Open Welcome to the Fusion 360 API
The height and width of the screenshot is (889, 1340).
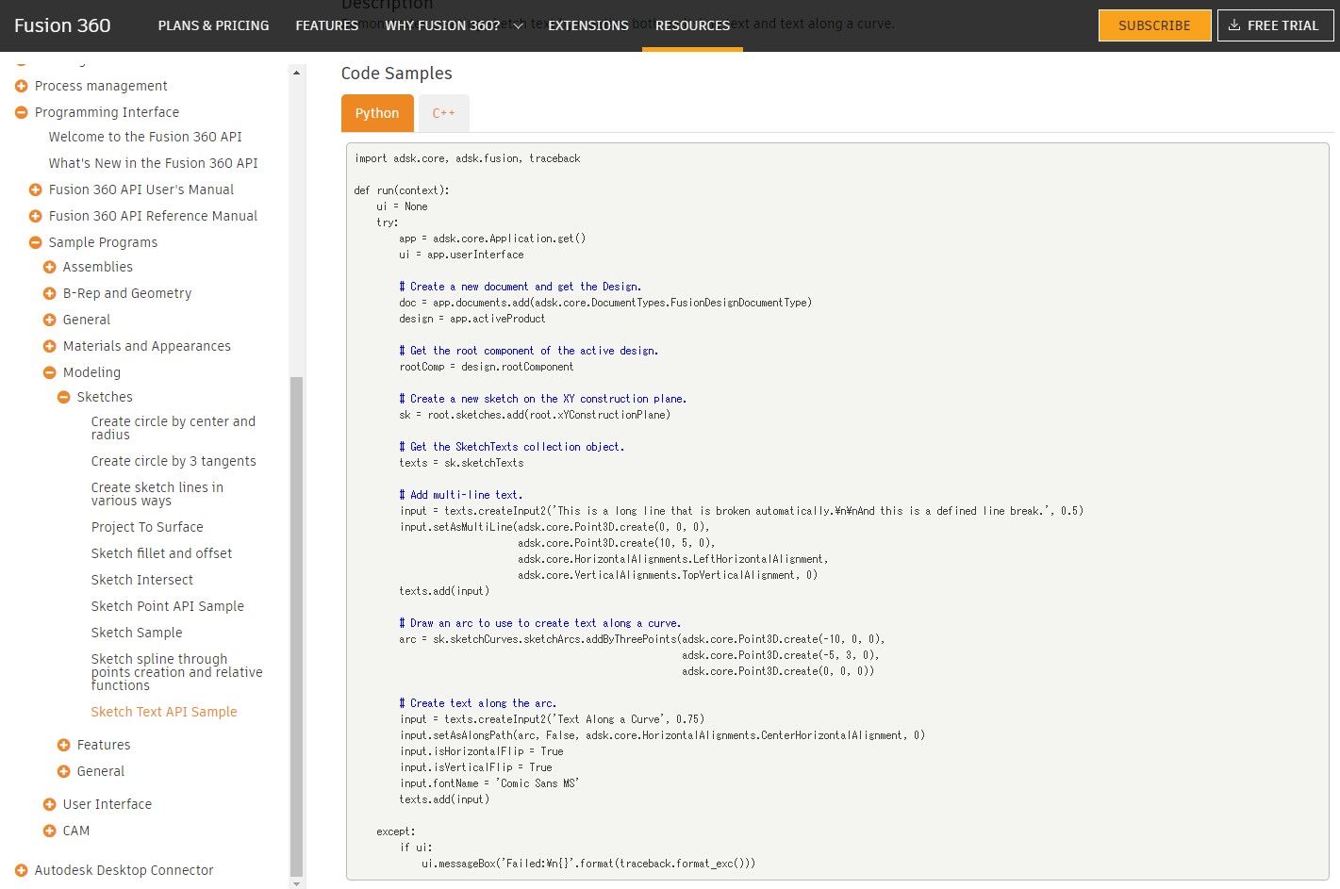click(145, 137)
